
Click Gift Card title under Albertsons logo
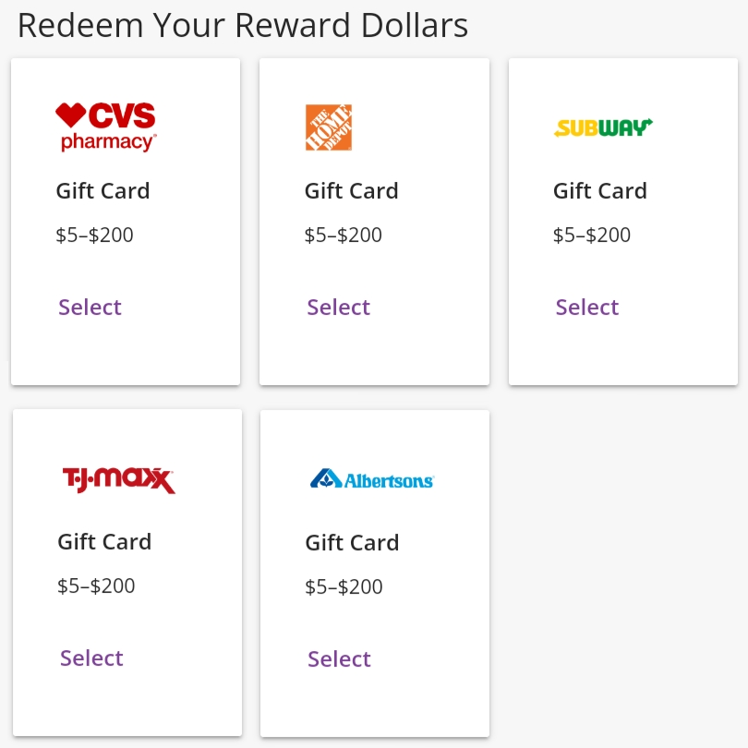point(352,543)
